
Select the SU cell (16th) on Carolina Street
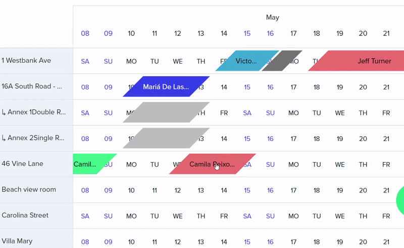[270, 216]
